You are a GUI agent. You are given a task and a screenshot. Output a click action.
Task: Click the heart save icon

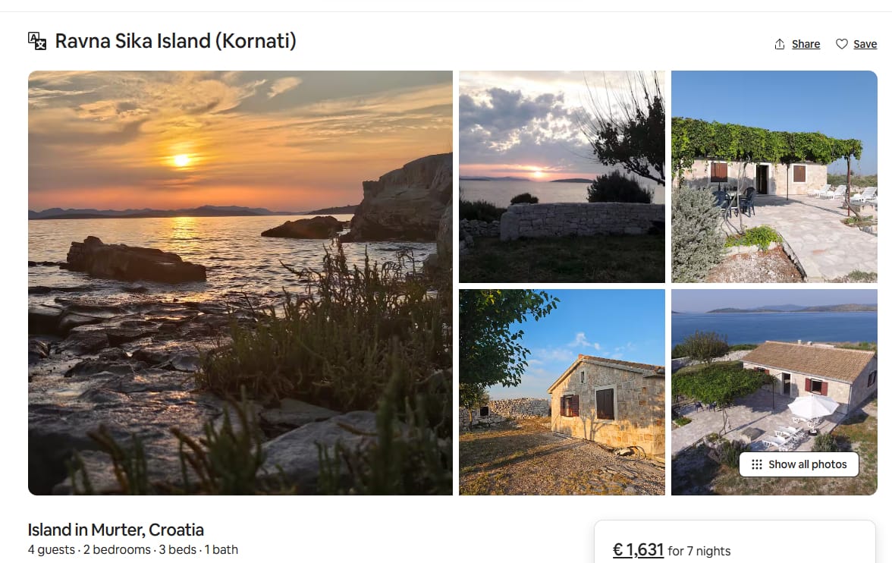pyautogui.click(x=841, y=44)
